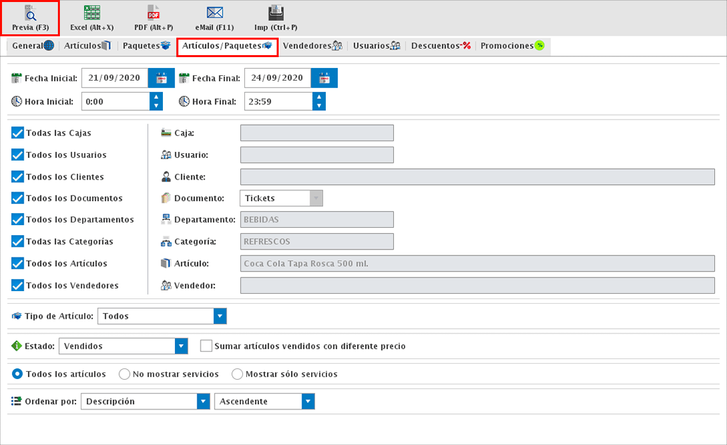This screenshot has width=727, height=445.
Task: Click the Fecha Inicial date field
Action: [x=114, y=78]
